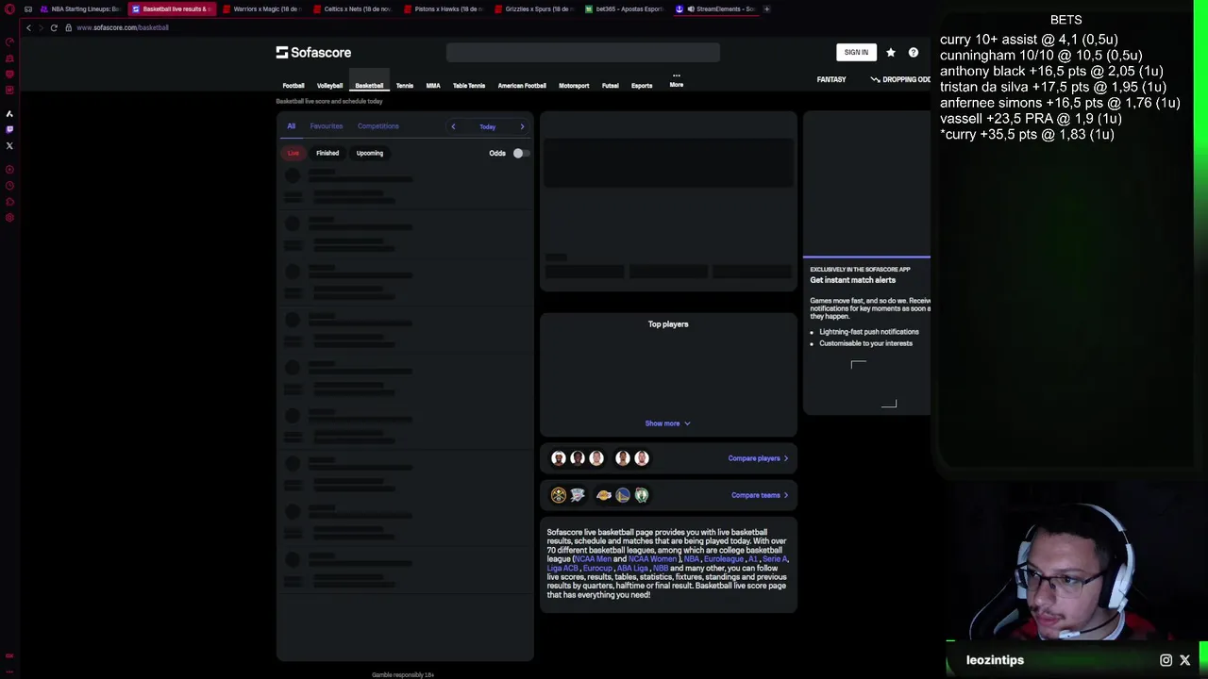
Task: Switch to bet365 browser tab
Action: [623, 9]
